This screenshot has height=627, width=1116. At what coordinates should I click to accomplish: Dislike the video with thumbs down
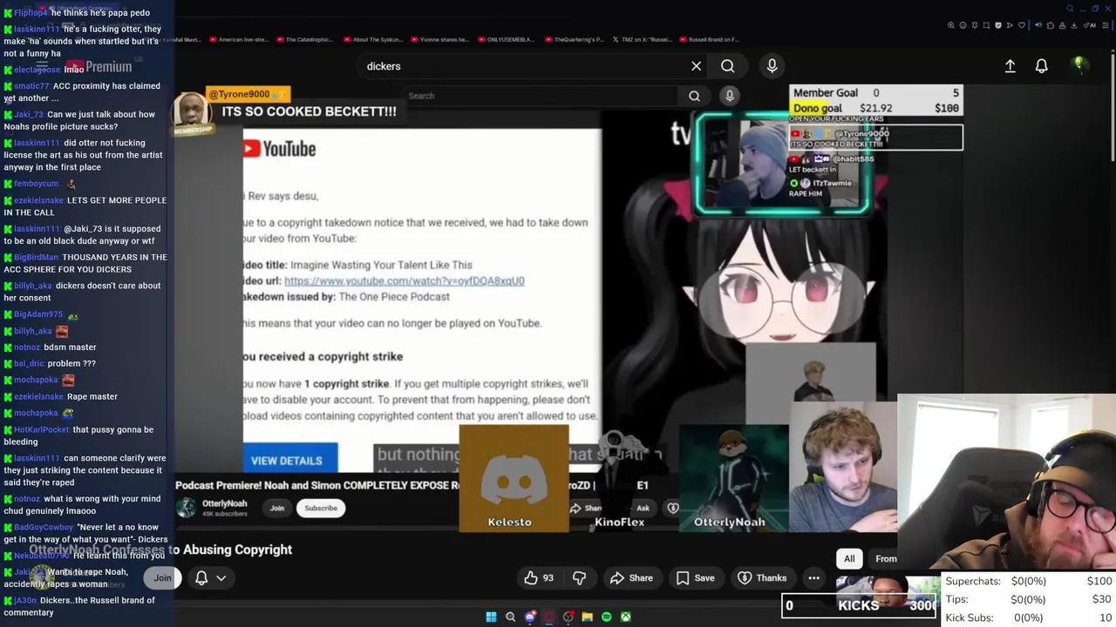579,577
